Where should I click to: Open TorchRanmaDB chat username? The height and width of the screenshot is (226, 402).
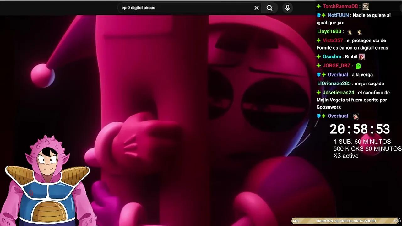coord(340,6)
